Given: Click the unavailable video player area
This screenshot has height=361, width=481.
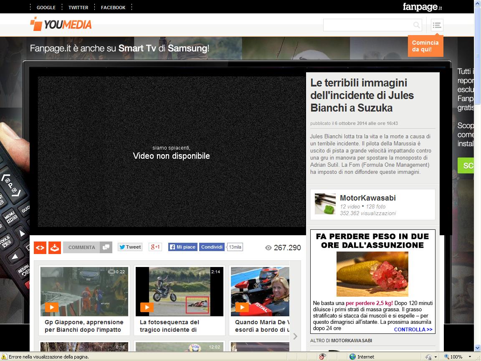Looking at the screenshot, I should pos(172,152).
